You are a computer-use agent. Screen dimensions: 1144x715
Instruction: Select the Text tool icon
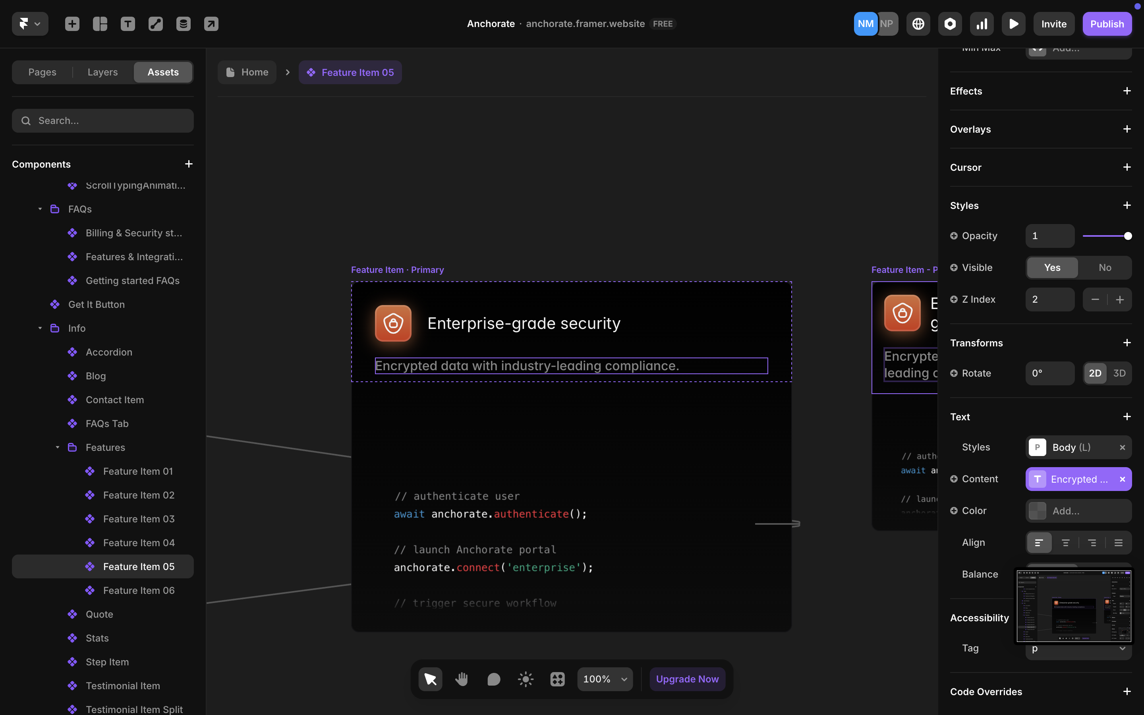(x=128, y=24)
